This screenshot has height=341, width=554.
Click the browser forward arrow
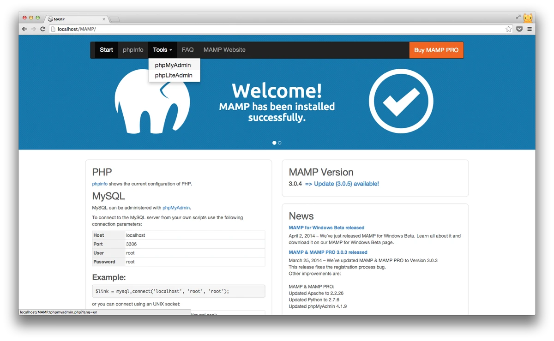tap(33, 29)
